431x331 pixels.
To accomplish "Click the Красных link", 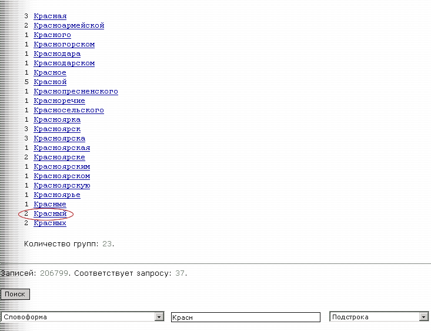I will [x=50, y=223].
